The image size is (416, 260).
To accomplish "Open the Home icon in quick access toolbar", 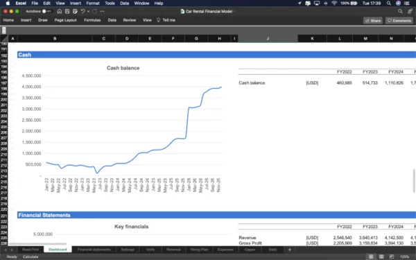I will [x=60, y=11].
